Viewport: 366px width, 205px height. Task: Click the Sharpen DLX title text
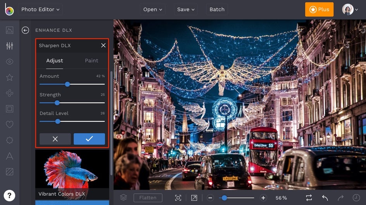(x=55, y=45)
